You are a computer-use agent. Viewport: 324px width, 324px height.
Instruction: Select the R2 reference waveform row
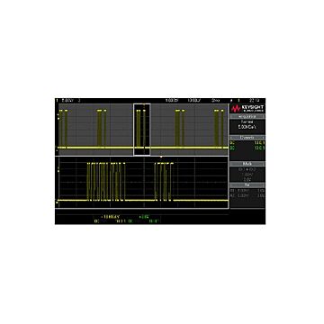(247, 195)
